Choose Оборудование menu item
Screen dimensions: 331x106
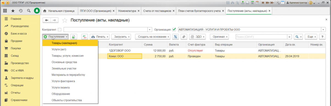(x=70, y=94)
